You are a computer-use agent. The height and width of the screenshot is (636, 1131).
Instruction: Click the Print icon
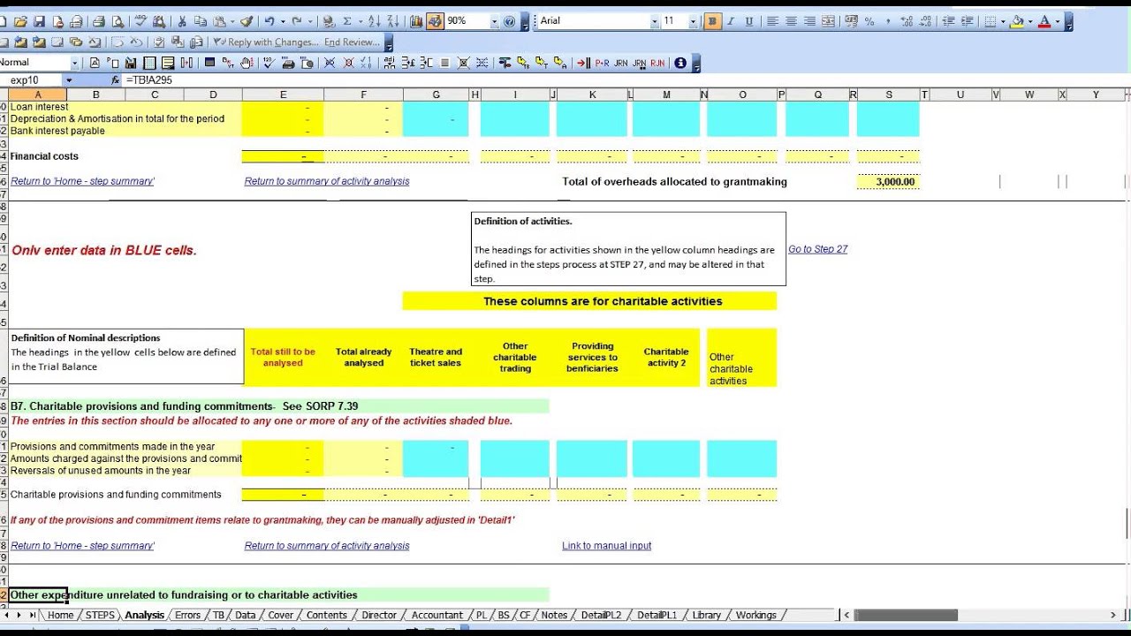[98, 21]
